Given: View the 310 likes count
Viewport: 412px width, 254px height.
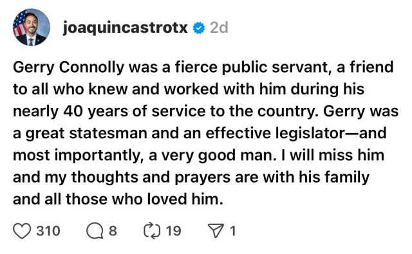Looking at the screenshot, I should pos(48,231).
